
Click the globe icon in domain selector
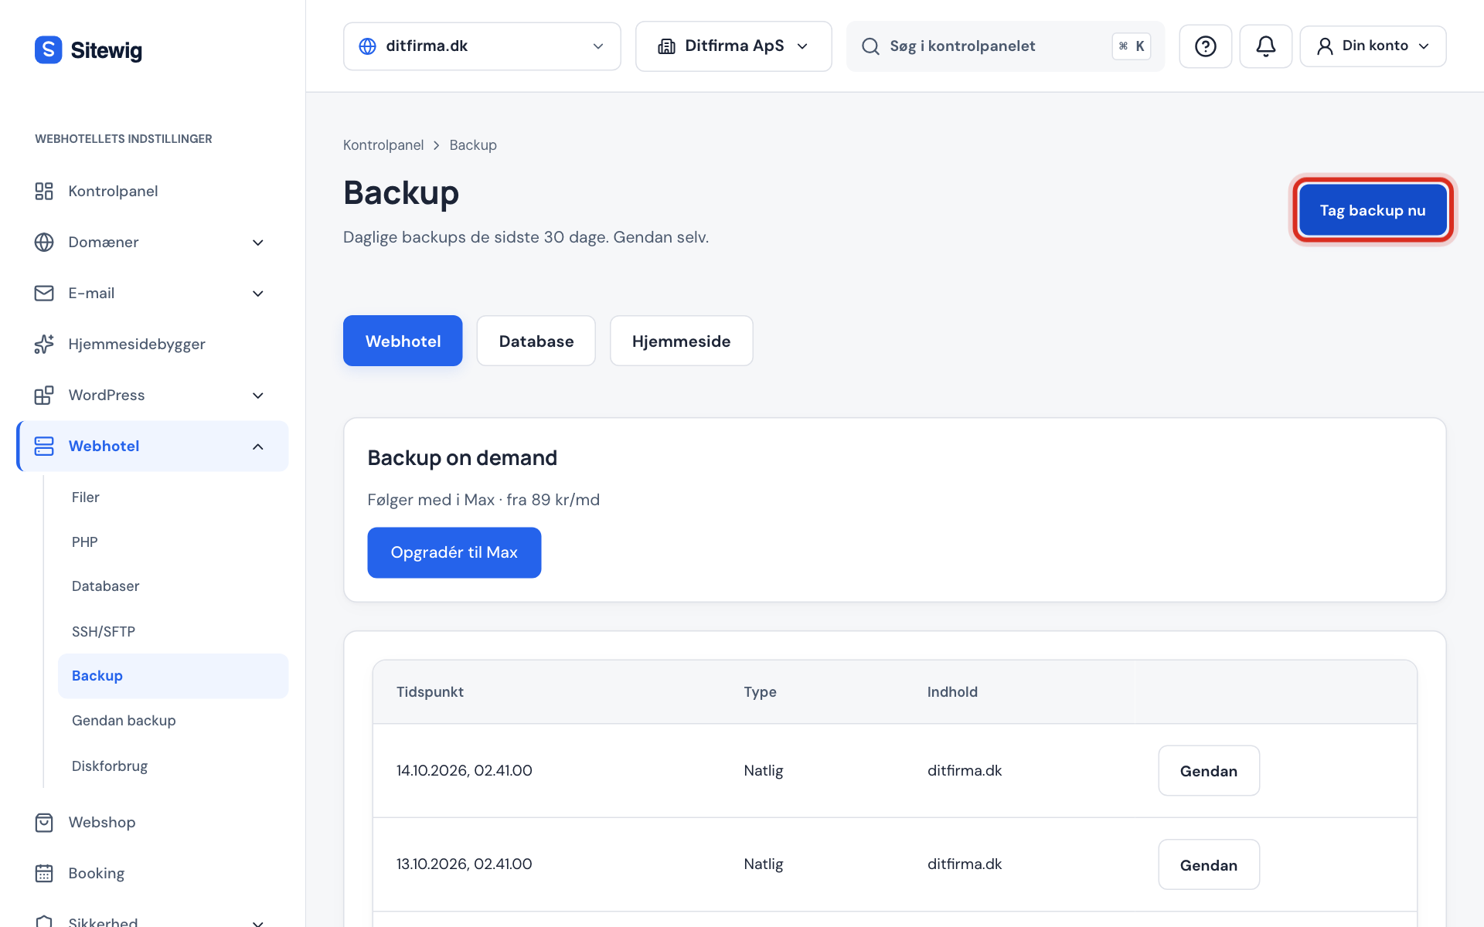pyautogui.click(x=368, y=46)
